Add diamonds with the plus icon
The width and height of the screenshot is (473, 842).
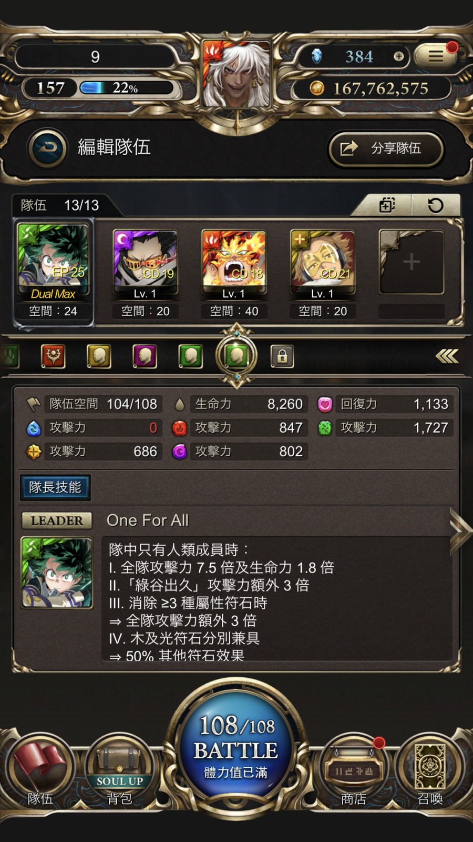(399, 56)
